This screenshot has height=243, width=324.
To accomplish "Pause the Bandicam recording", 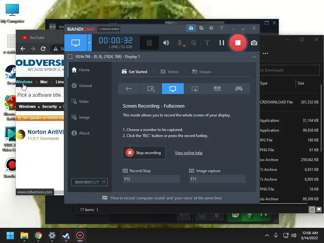I will [222, 43].
